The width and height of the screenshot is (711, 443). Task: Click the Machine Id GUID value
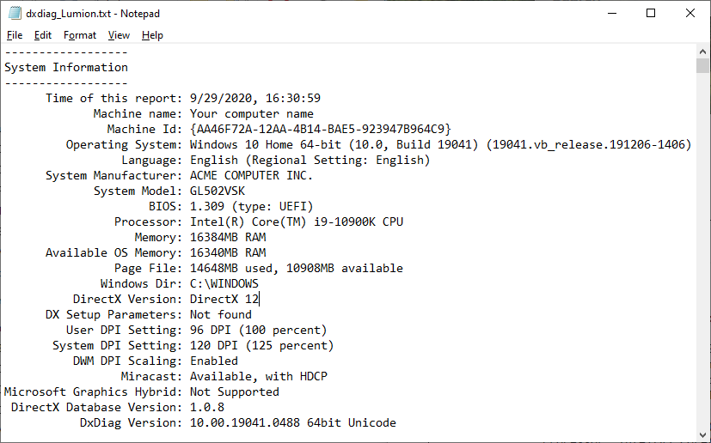tap(320, 129)
